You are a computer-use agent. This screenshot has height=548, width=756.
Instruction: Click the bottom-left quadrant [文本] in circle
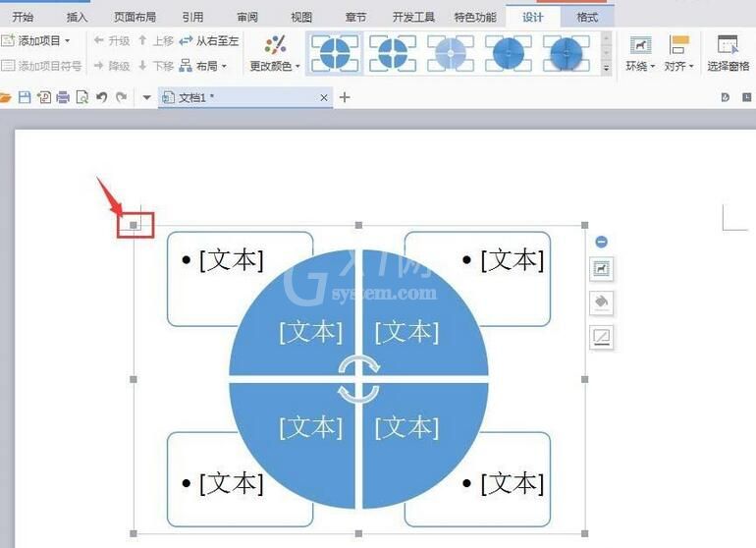pos(311,427)
